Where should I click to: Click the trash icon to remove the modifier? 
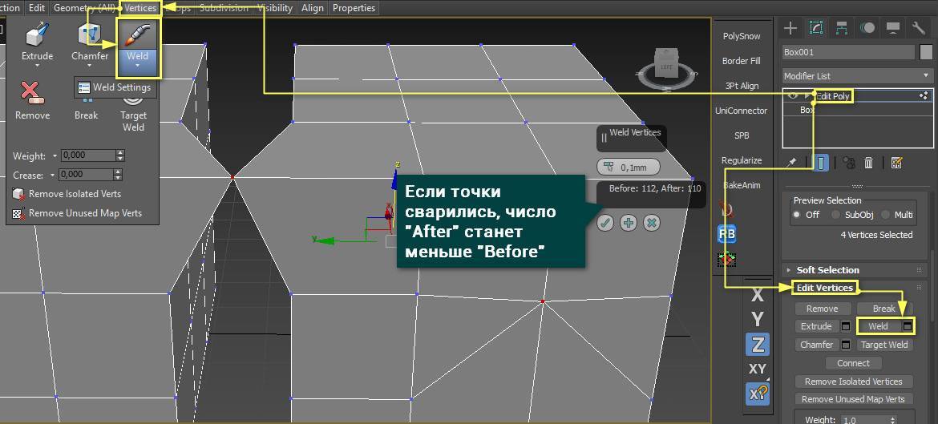868,163
